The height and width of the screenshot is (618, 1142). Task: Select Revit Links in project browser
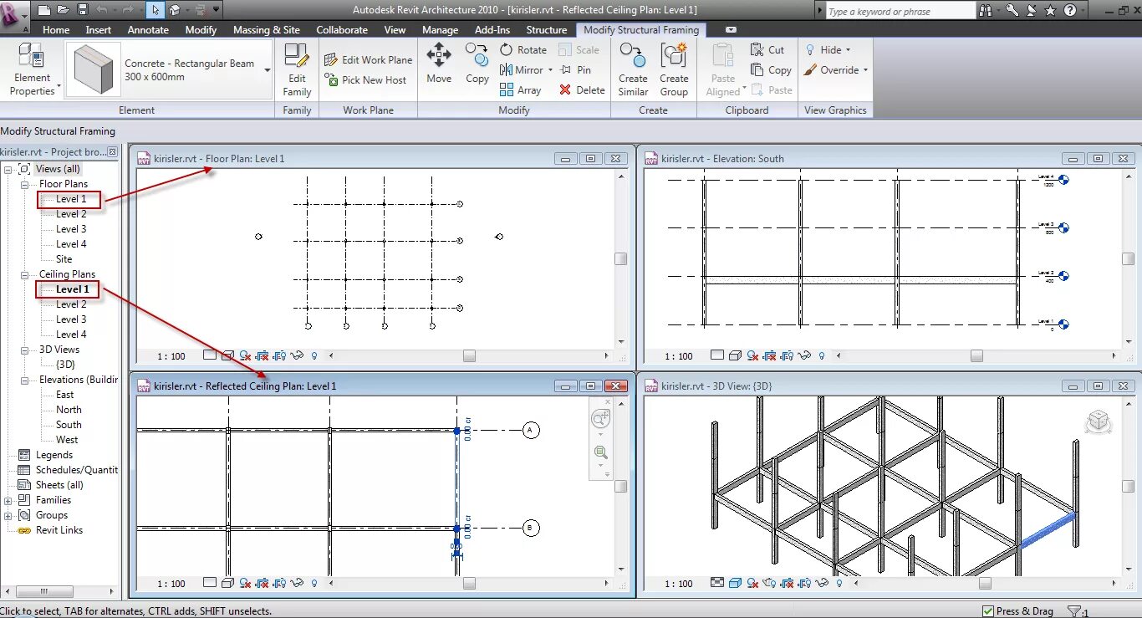tap(59, 530)
